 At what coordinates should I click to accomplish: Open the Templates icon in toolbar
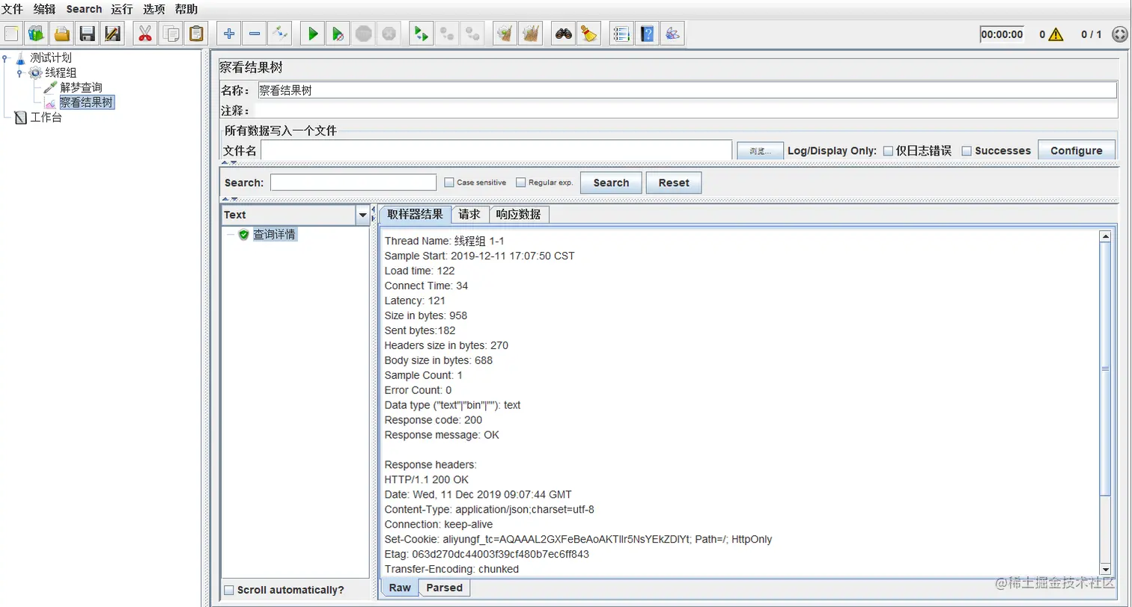point(37,34)
